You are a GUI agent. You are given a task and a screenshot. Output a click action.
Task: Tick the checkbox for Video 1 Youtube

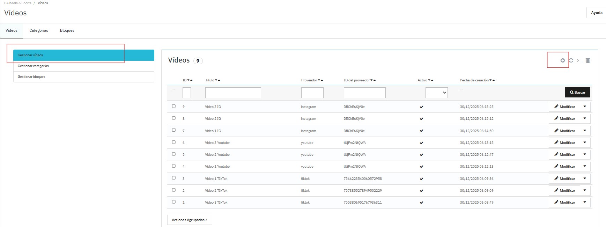coord(174,166)
